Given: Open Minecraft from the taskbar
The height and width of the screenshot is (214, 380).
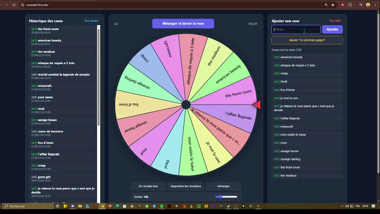Looking at the screenshot, I should (x=199, y=206).
